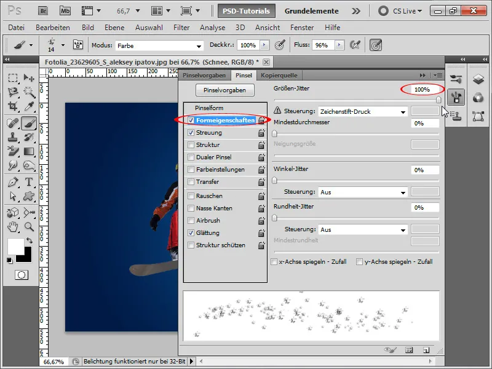Open the Auswahl menu
The width and height of the screenshot is (492, 369).
coord(149,28)
